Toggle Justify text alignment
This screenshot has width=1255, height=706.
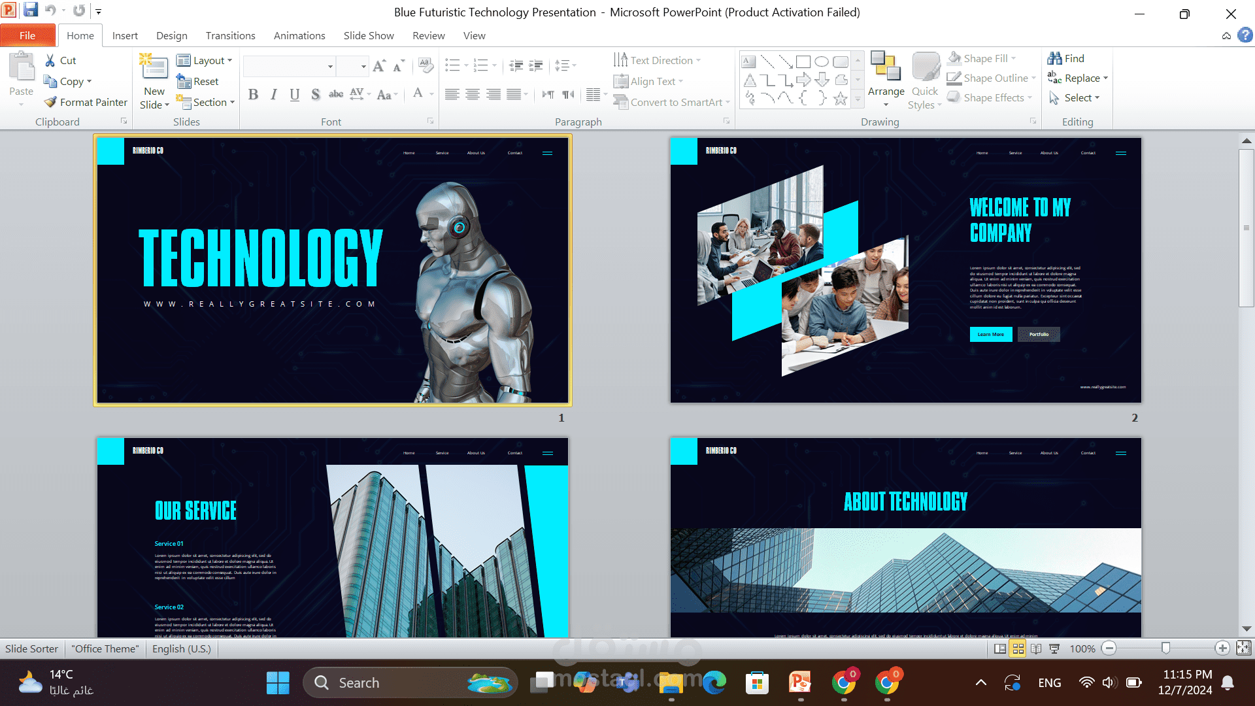click(x=514, y=95)
